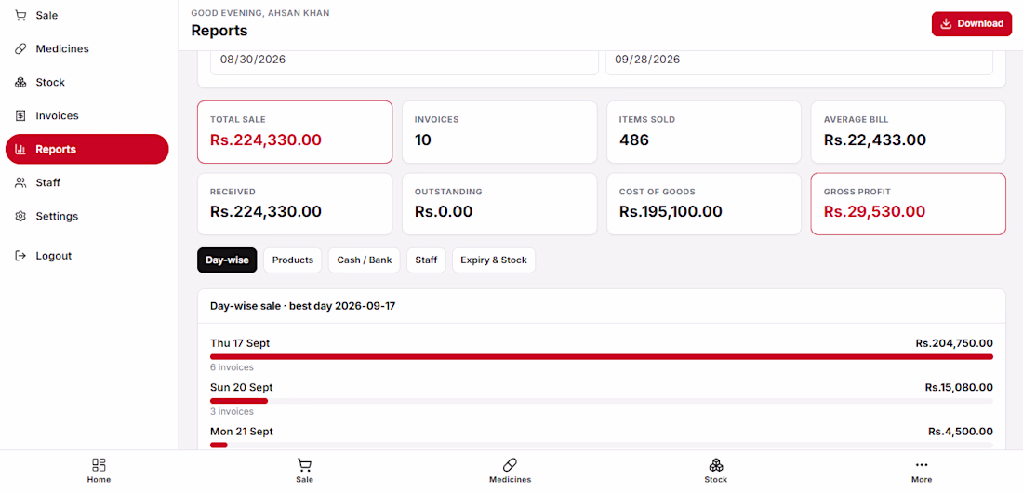Select the Day-wise report tab
The image size is (1023, 493).
(227, 260)
